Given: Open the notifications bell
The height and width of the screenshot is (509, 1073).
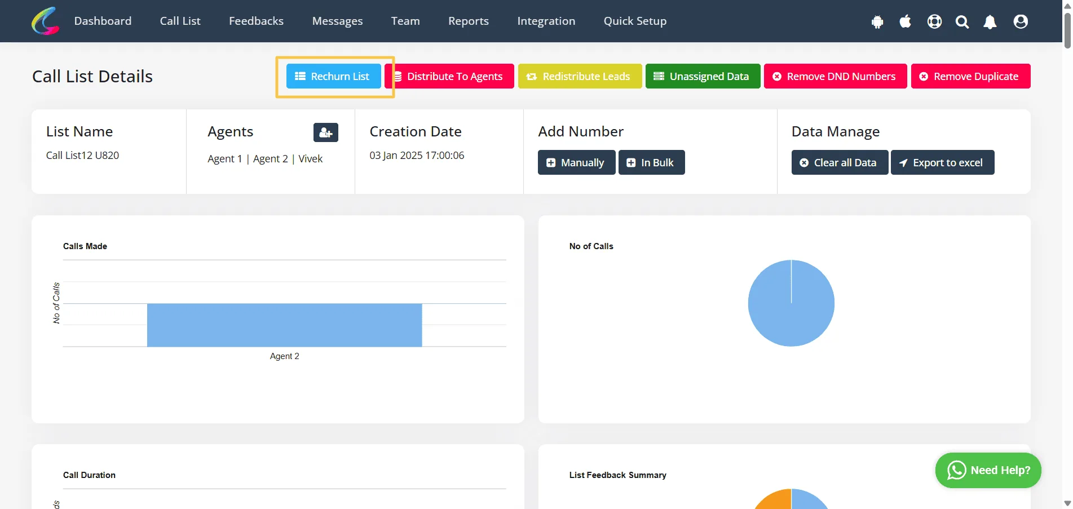Looking at the screenshot, I should point(990,22).
